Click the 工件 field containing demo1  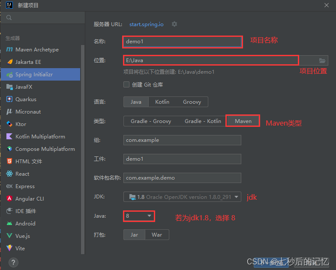click(x=182, y=159)
